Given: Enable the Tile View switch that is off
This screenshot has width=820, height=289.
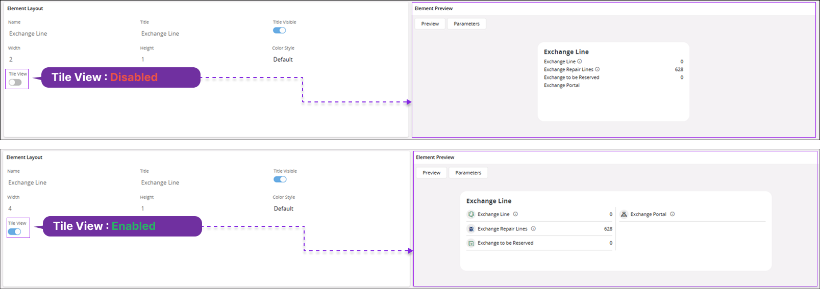Looking at the screenshot, I should (x=15, y=83).
